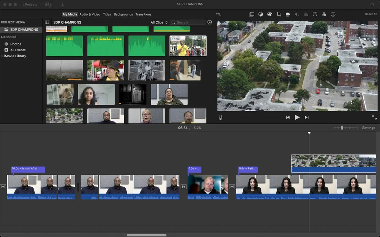Select the first green audio waveform clip
The width and height of the screenshot is (380, 237).
[65, 46]
